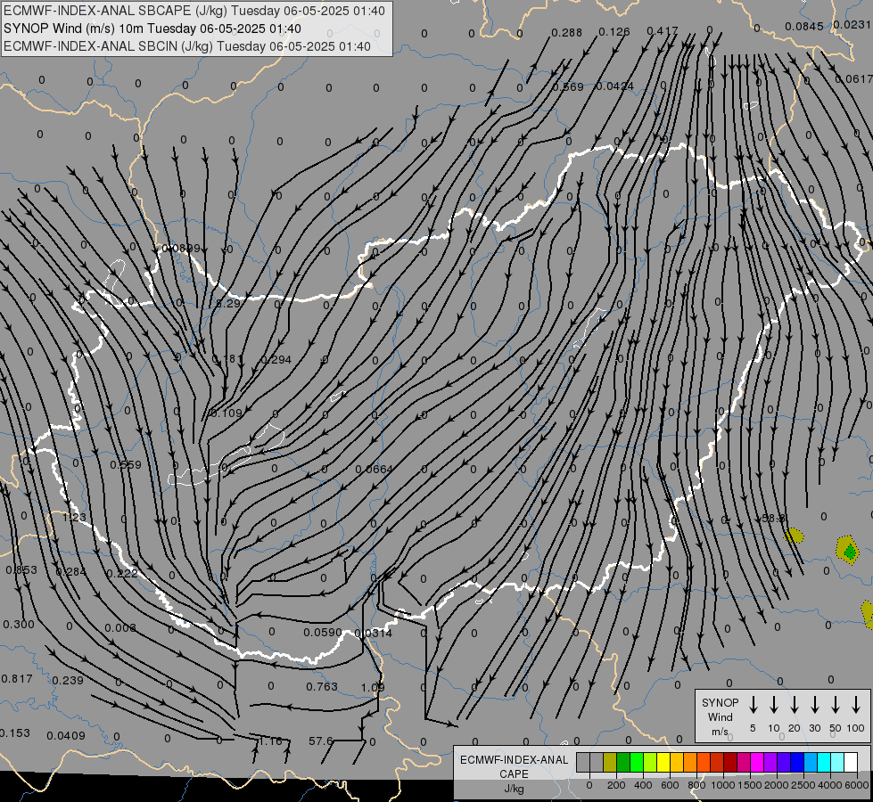Viewport: 873px width, 802px height.
Task: Select the white CAPE swatch
Action: [x=851, y=763]
